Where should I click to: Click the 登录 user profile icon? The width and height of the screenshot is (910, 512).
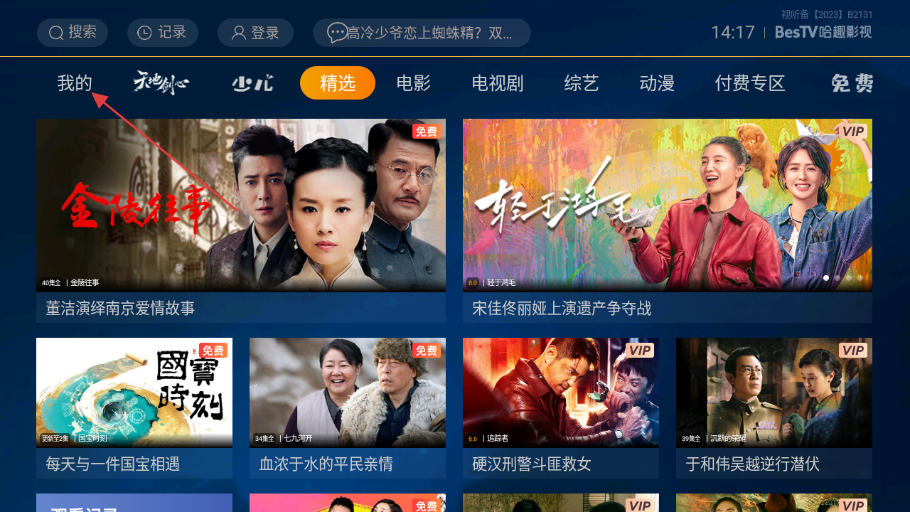click(239, 33)
